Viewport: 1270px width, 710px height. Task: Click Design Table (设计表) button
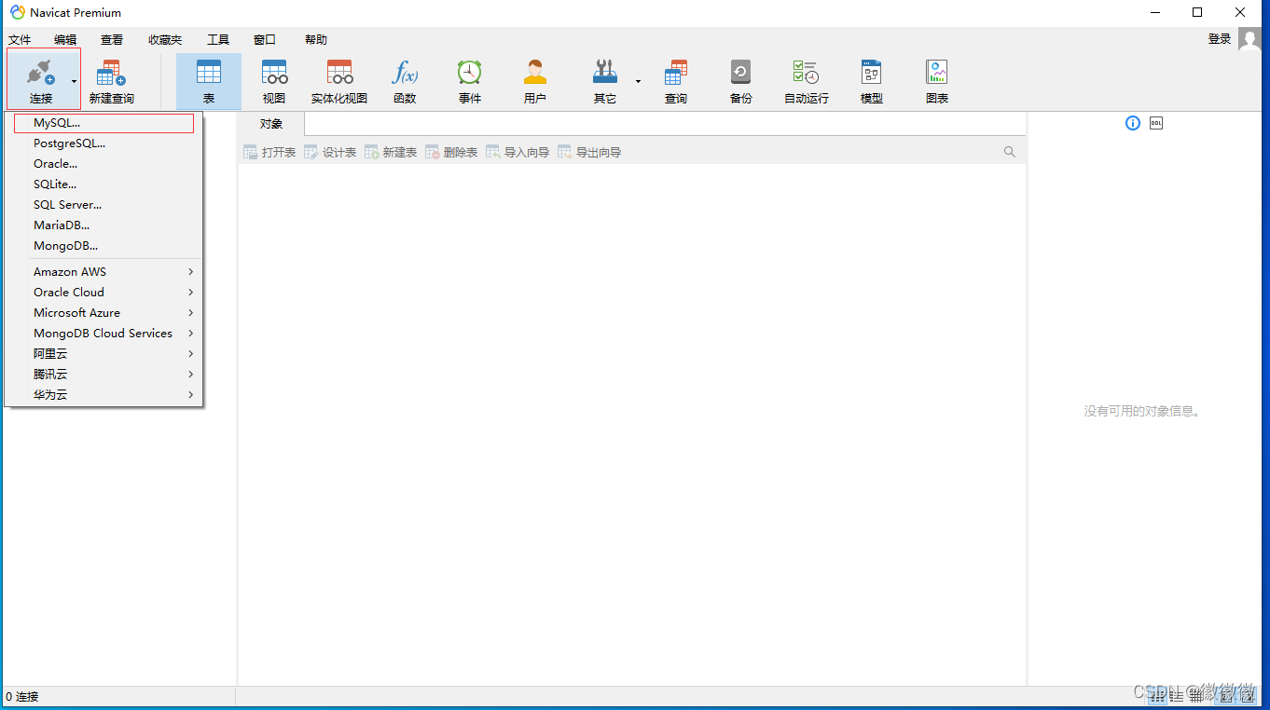click(330, 152)
